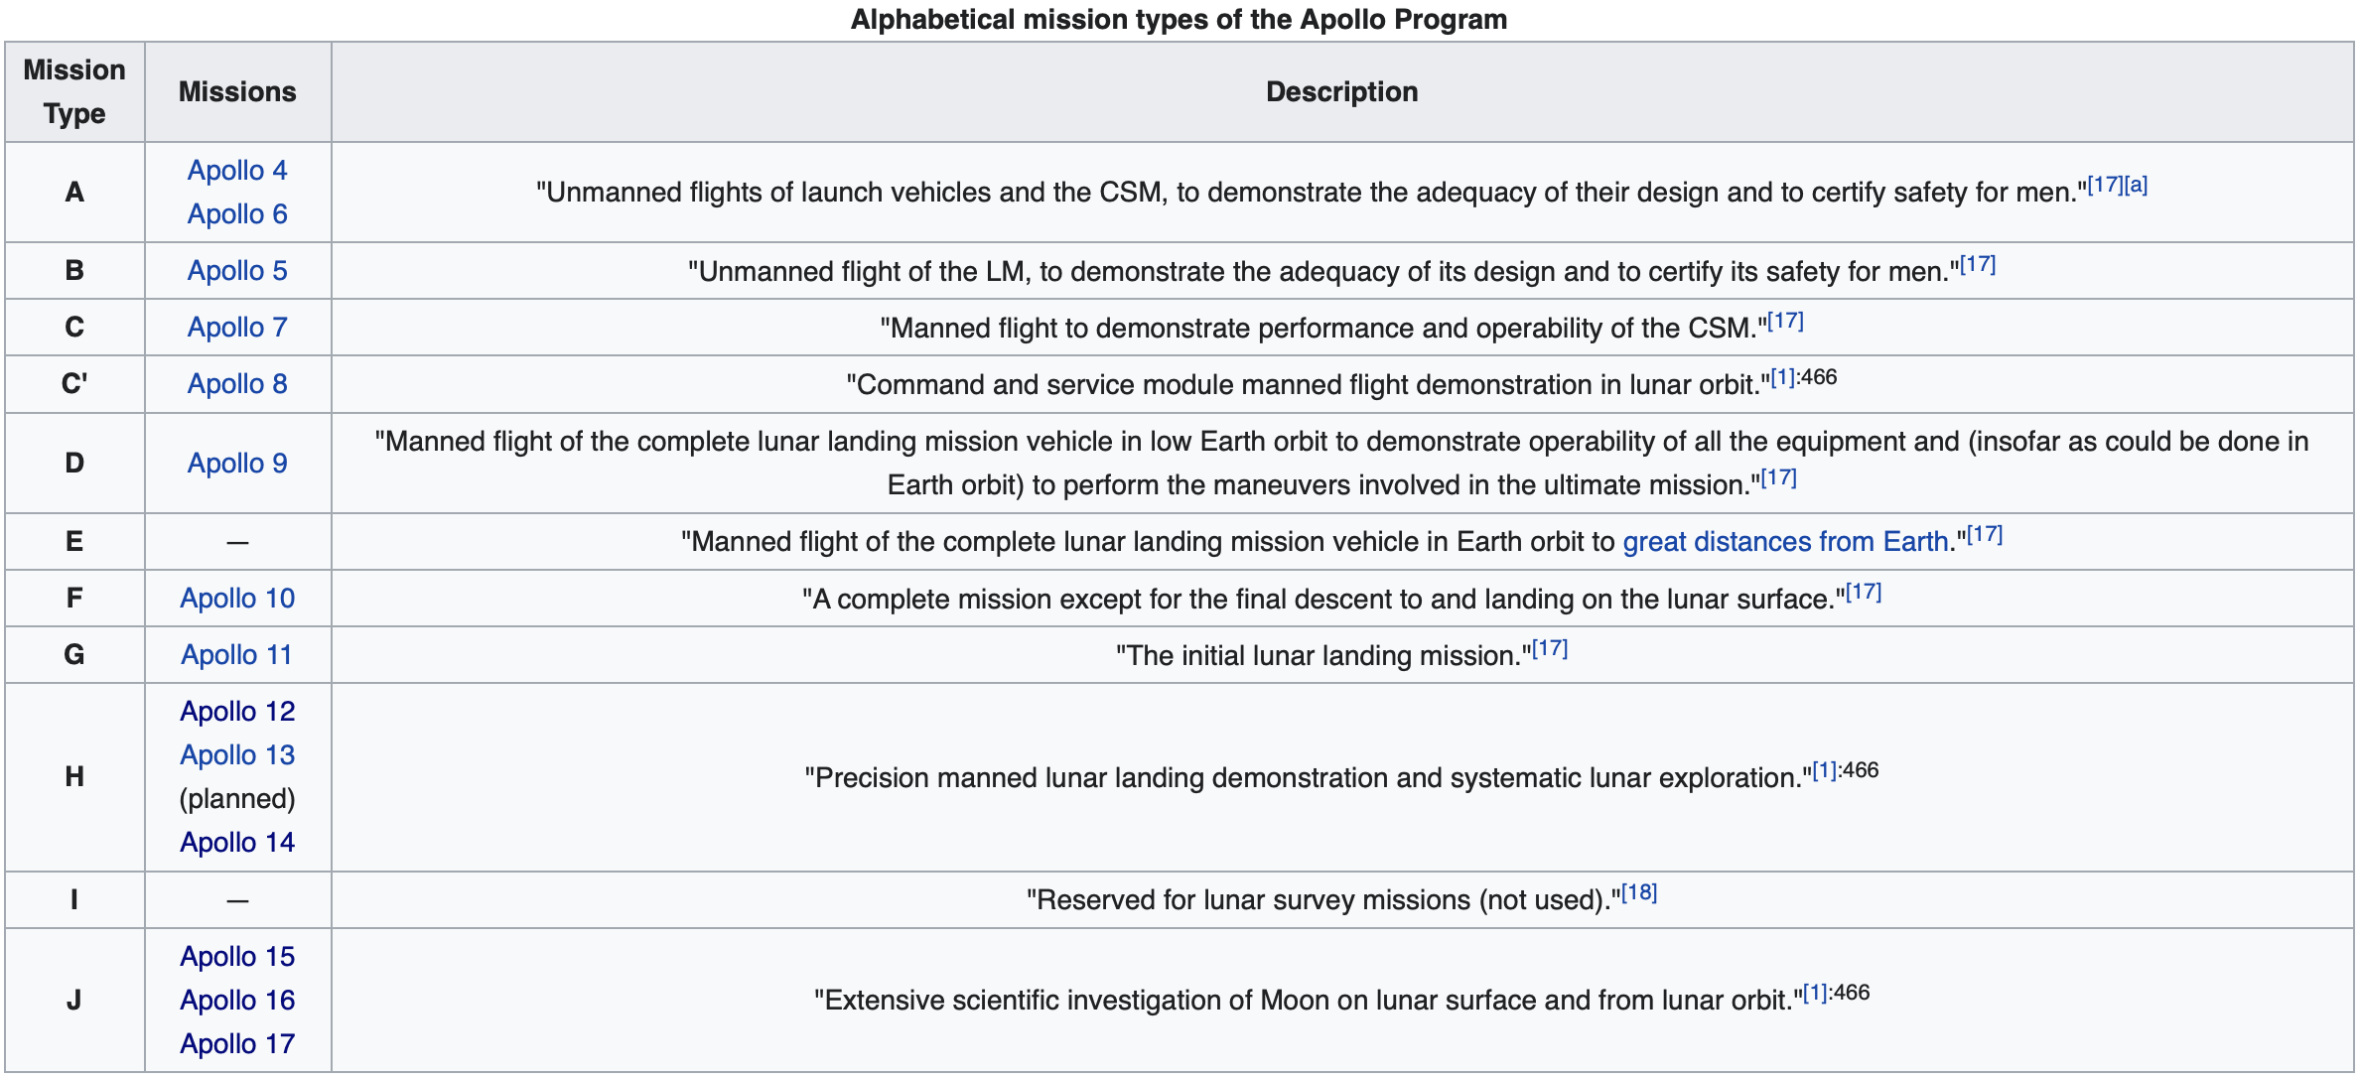The image size is (2361, 1078).
Task: Follow the Apollo 7 link
Action: [237, 328]
